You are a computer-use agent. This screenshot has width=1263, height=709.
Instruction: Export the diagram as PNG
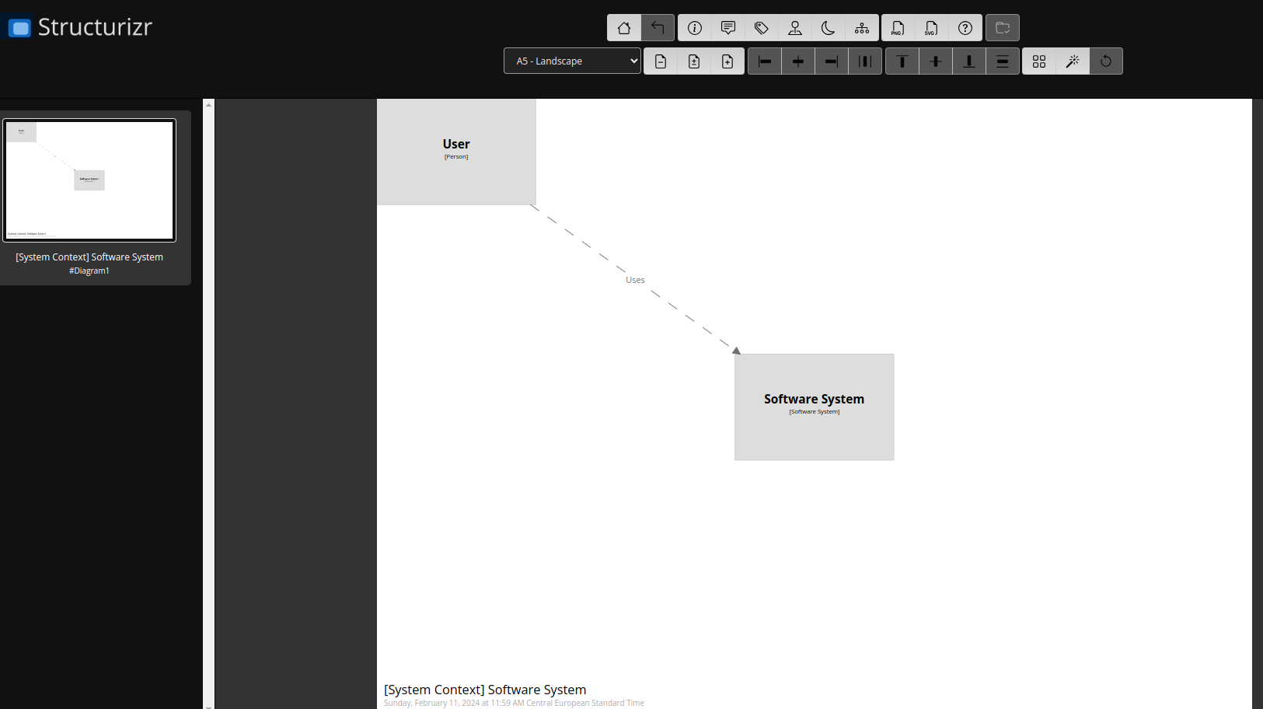coord(898,27)
